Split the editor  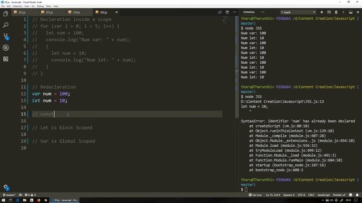pos(227,12)
